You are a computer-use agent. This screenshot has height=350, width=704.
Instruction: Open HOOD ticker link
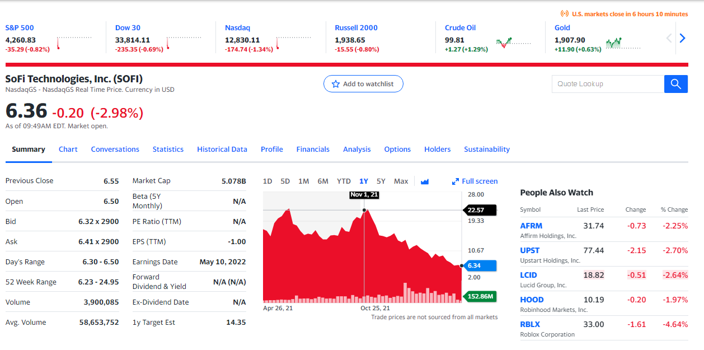click(x=532, y=300)
